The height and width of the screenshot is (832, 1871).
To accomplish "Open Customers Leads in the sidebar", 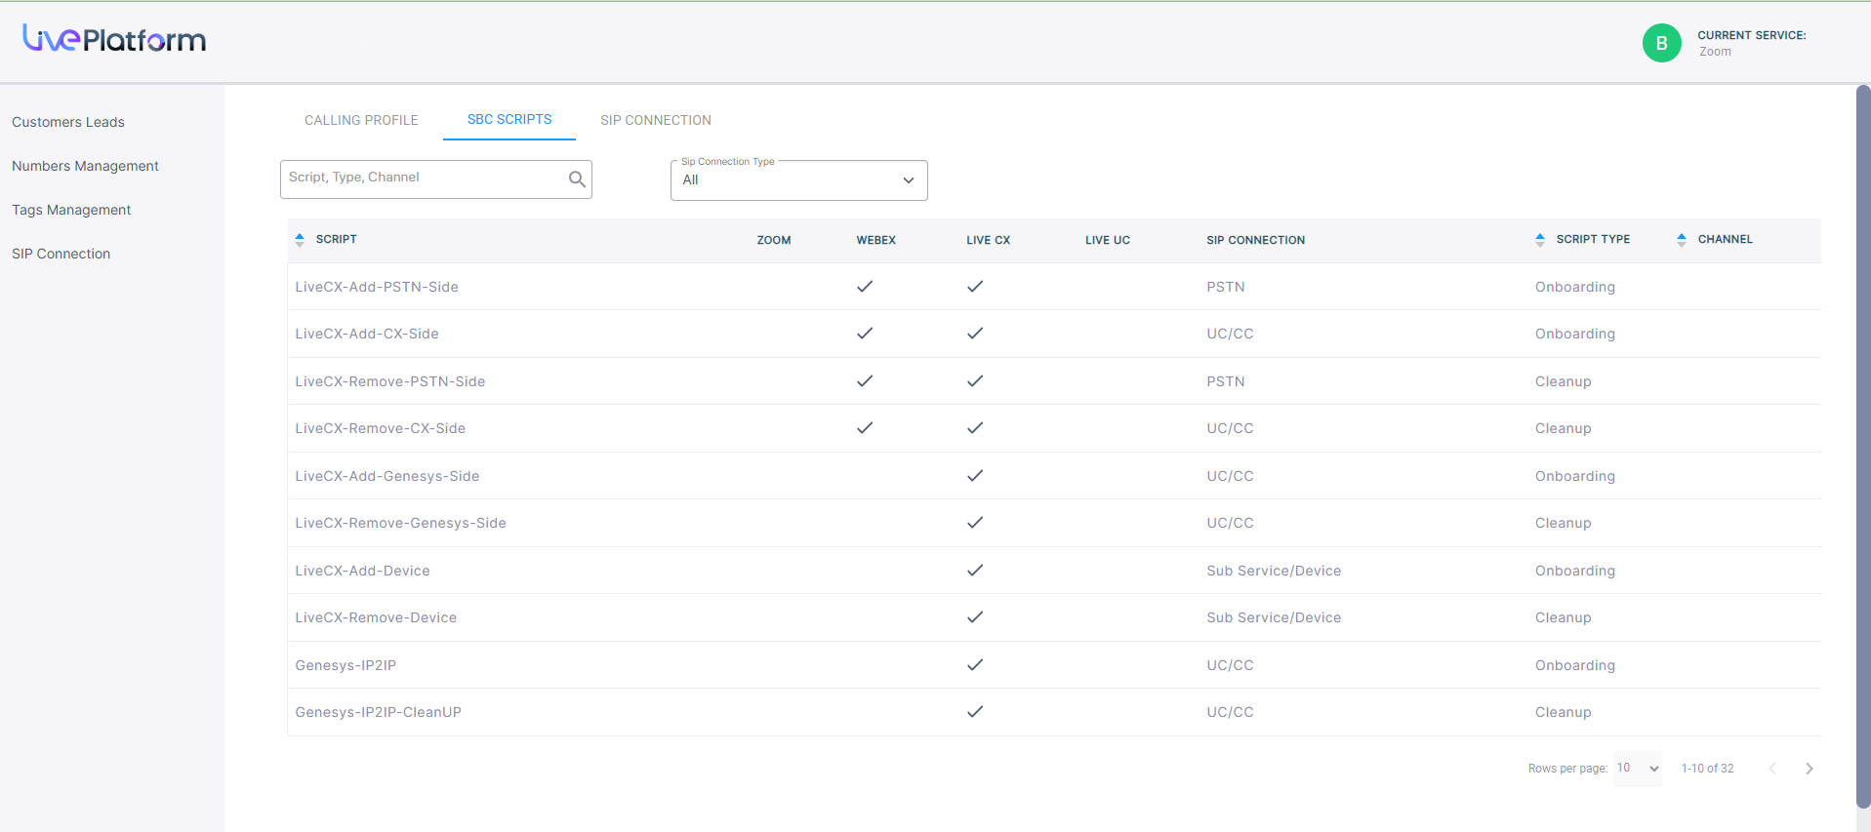I will tap(68, 122).
